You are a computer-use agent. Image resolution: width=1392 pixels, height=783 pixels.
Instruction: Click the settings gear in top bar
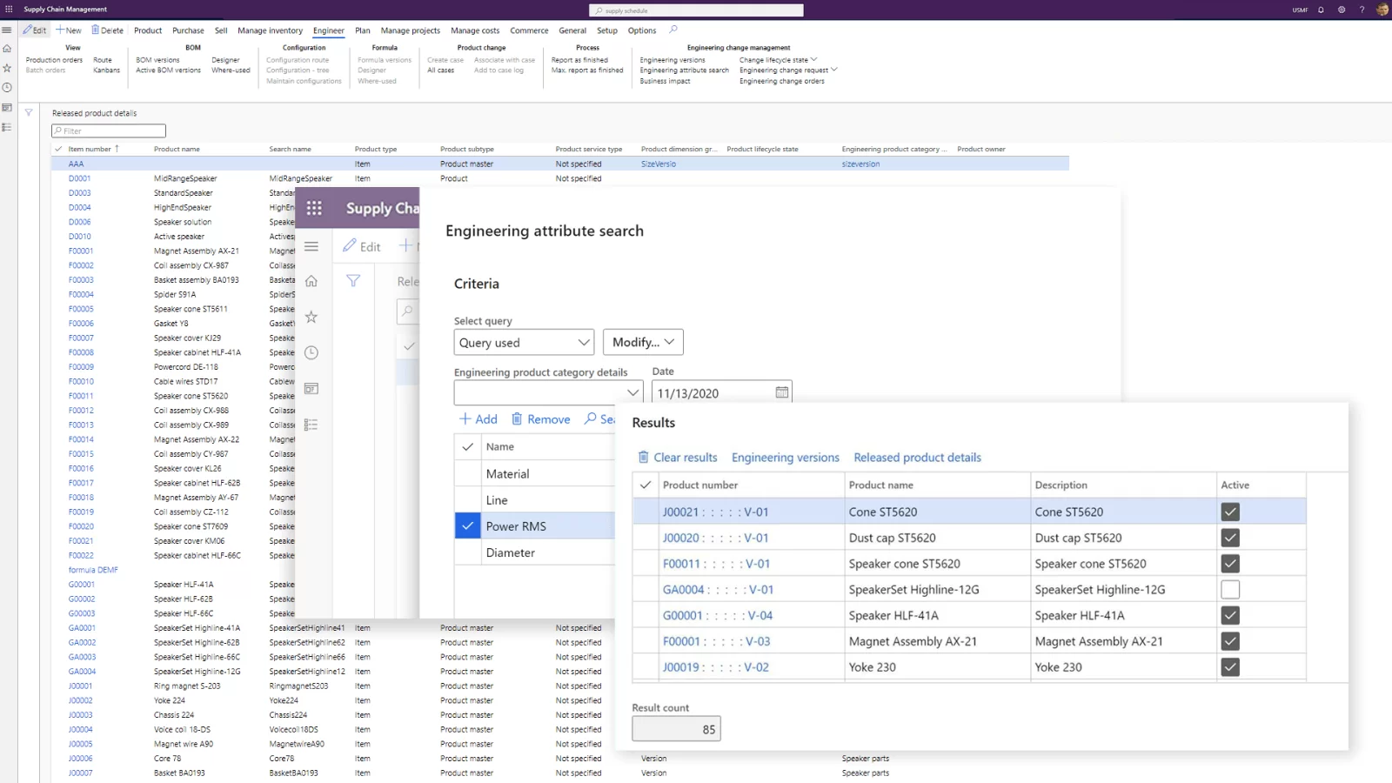tap(1341, 10)
